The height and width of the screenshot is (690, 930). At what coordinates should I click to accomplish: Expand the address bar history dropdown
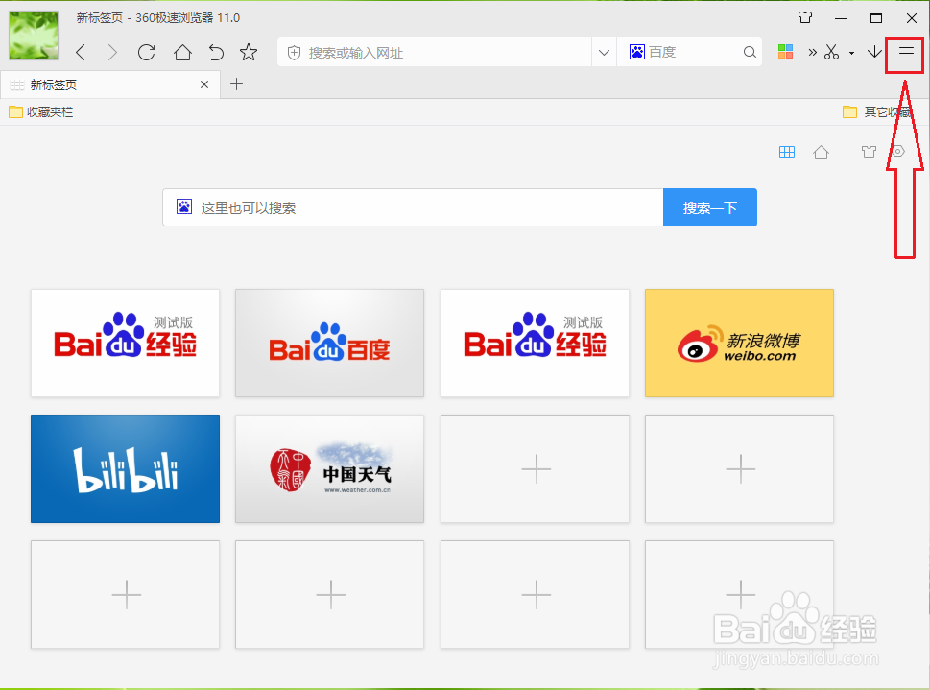point(604,52)
